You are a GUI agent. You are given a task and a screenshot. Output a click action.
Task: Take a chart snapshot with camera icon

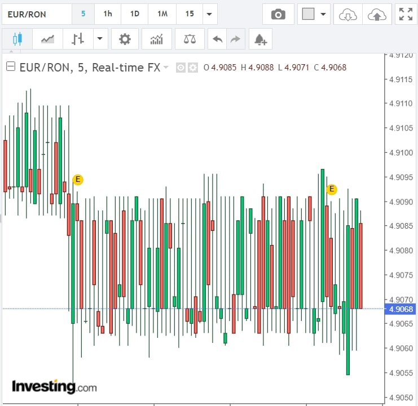coord(278,14)
